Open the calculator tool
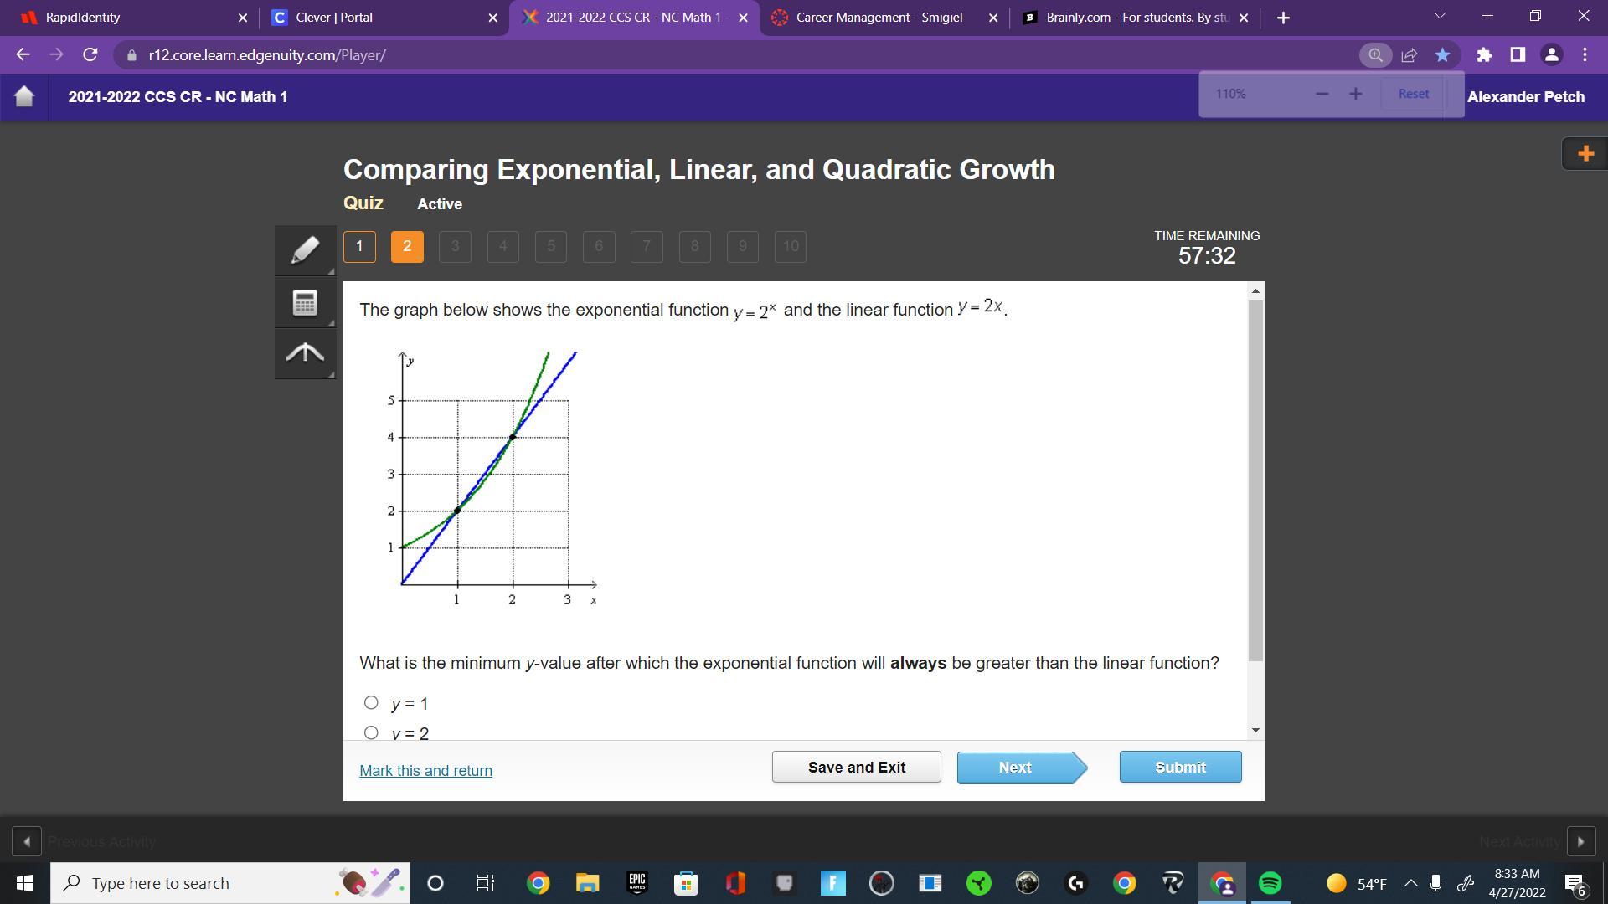This screenshot has width=1608, height=904. point(305,302)
